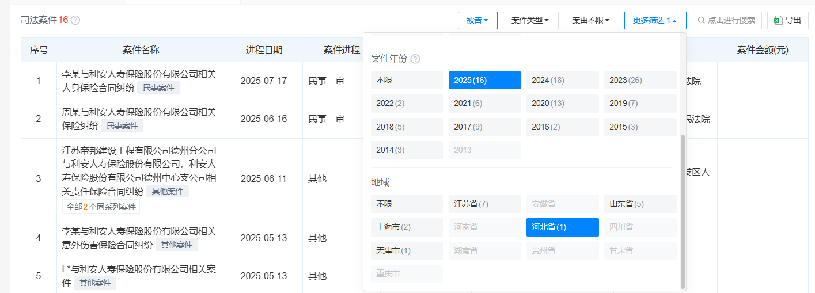815x293 pixels.
Task: Click the Excel icon on the 导出 button
Action: 778,20
